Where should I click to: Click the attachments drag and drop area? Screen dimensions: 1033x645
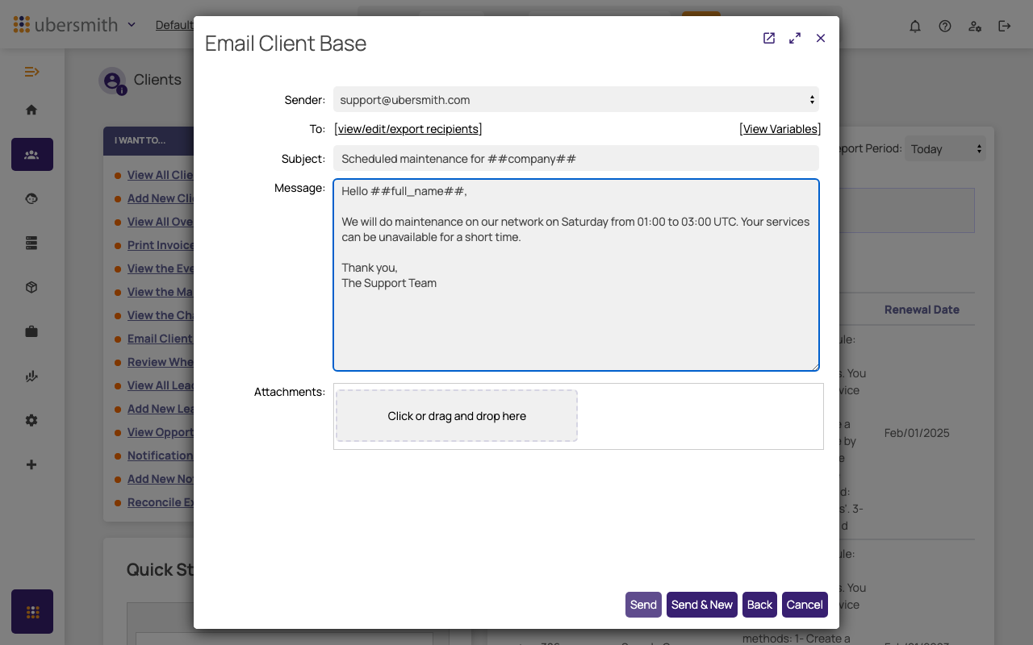[457, 416]
